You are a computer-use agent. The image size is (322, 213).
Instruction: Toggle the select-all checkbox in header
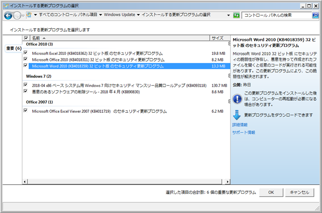[x=26, y=38]
